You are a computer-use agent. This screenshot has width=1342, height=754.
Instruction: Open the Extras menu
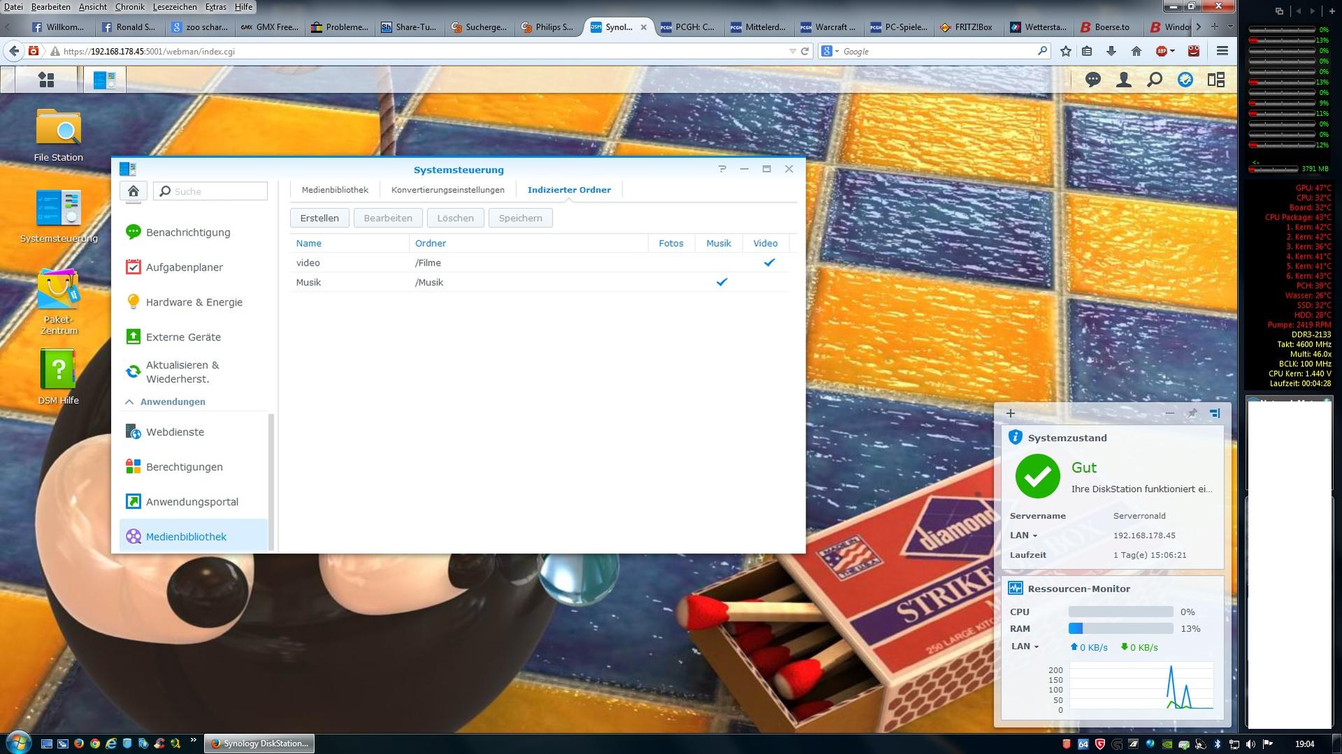(x=215, y=6)
